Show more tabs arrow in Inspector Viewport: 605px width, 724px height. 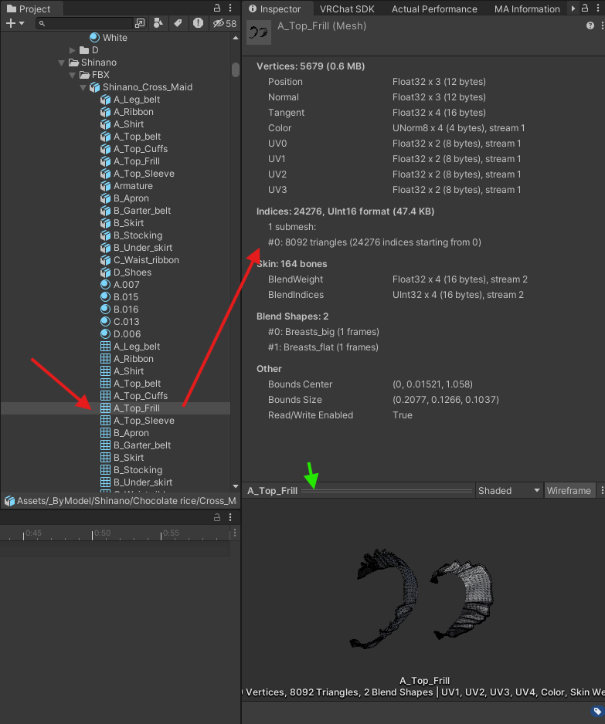pos(573,8)
